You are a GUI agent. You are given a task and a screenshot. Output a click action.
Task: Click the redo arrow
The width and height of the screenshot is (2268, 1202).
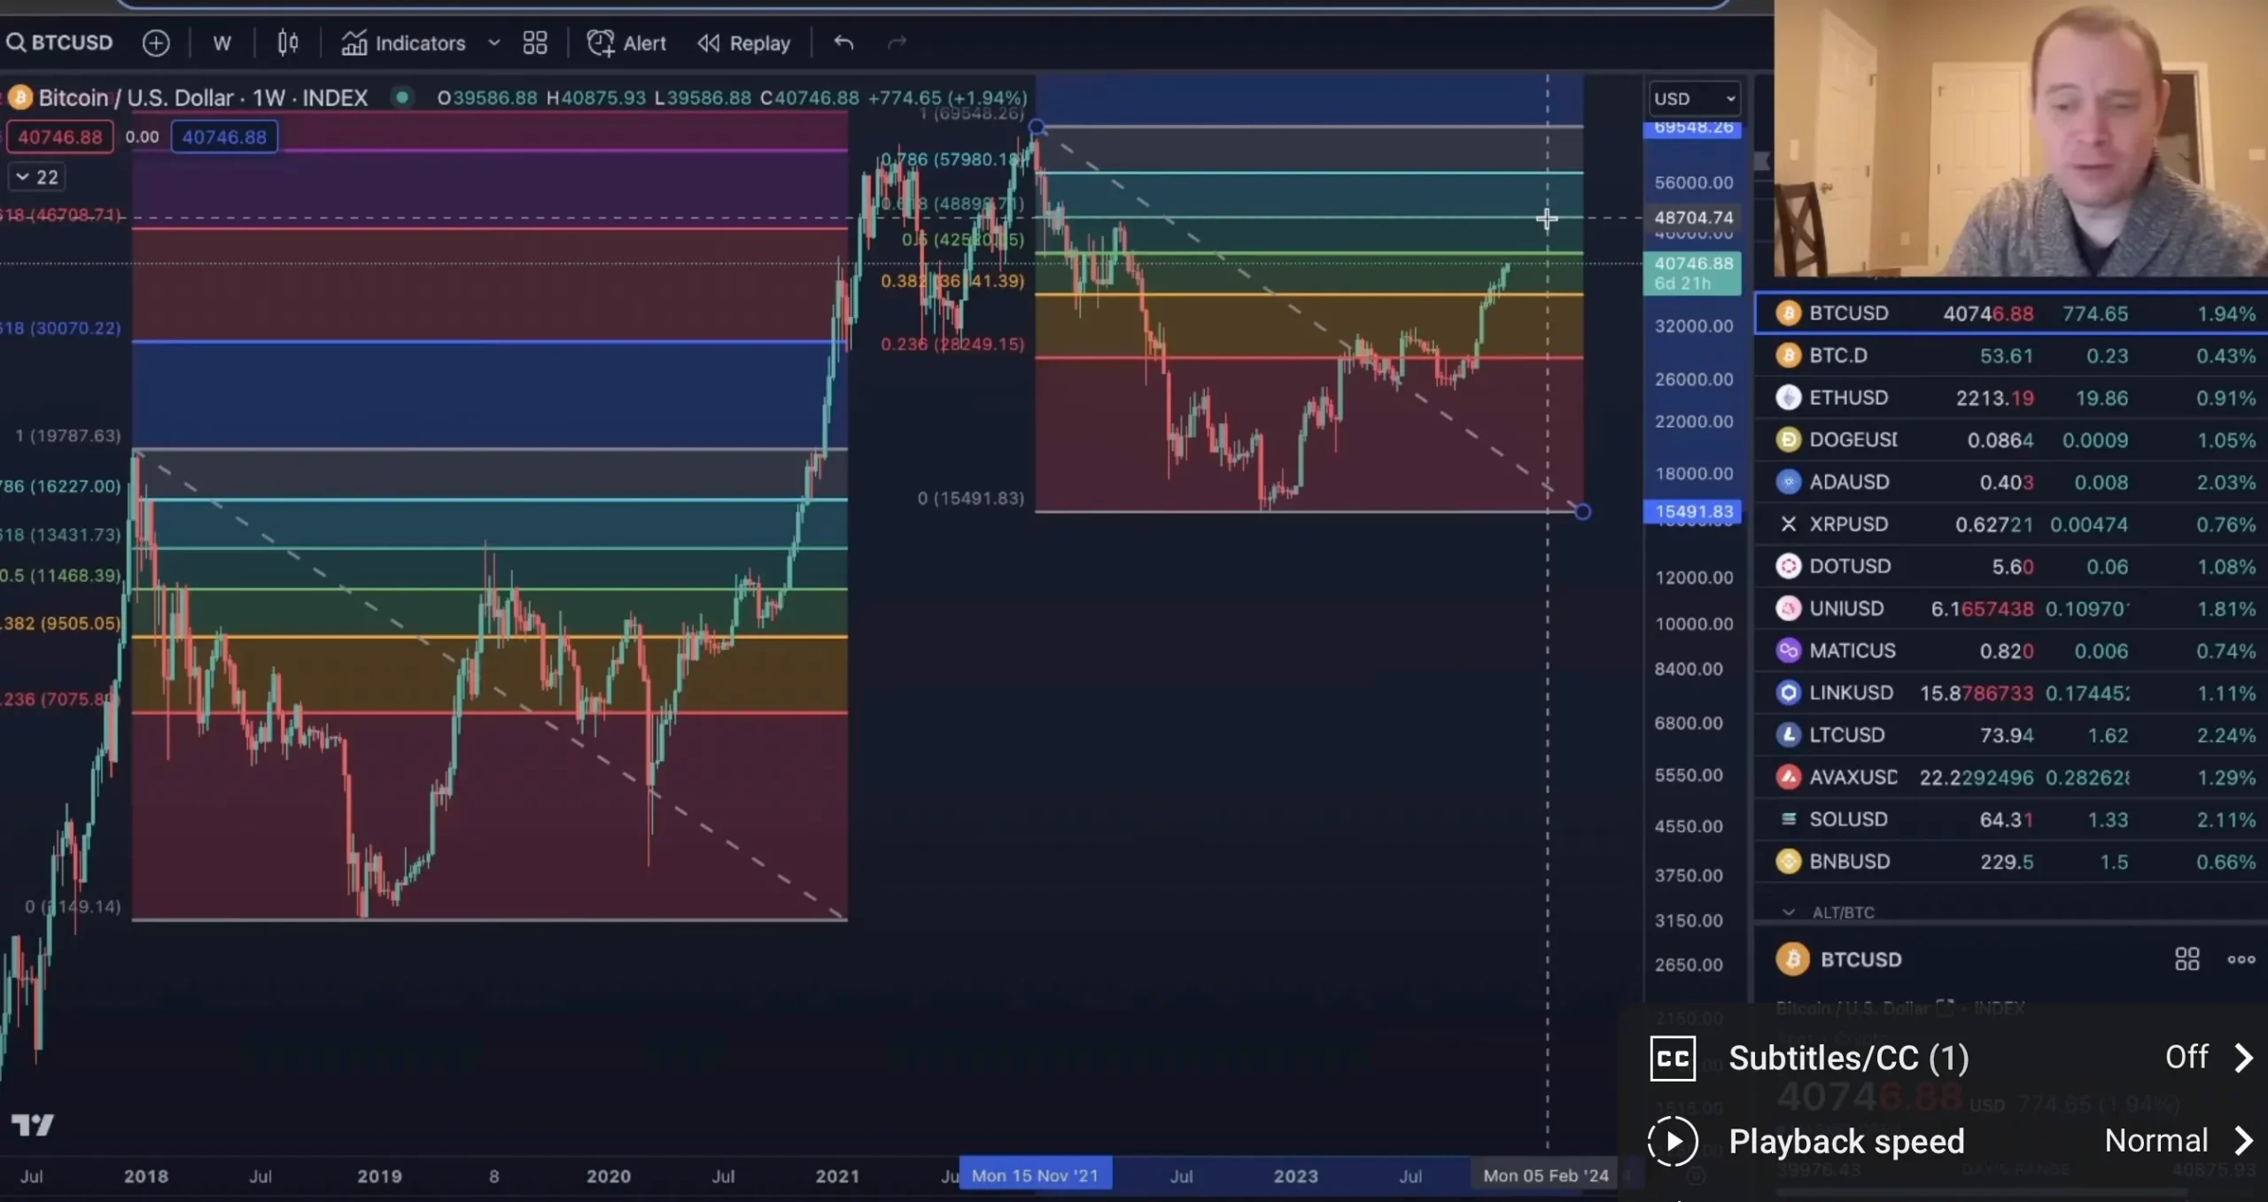pyautogui.click(x=897, y=43)
